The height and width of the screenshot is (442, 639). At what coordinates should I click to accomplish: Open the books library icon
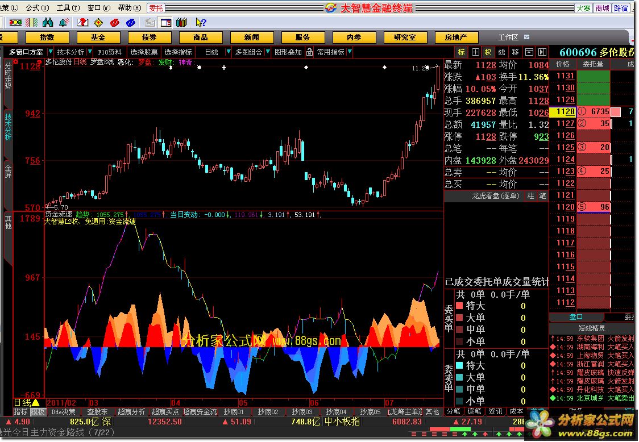(x=181, y=22)
